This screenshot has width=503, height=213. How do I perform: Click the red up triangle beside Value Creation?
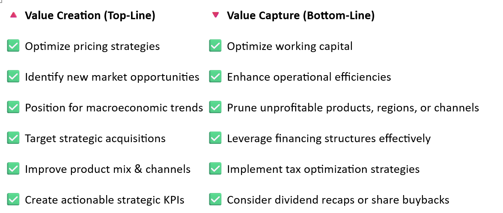click(13, 15)
